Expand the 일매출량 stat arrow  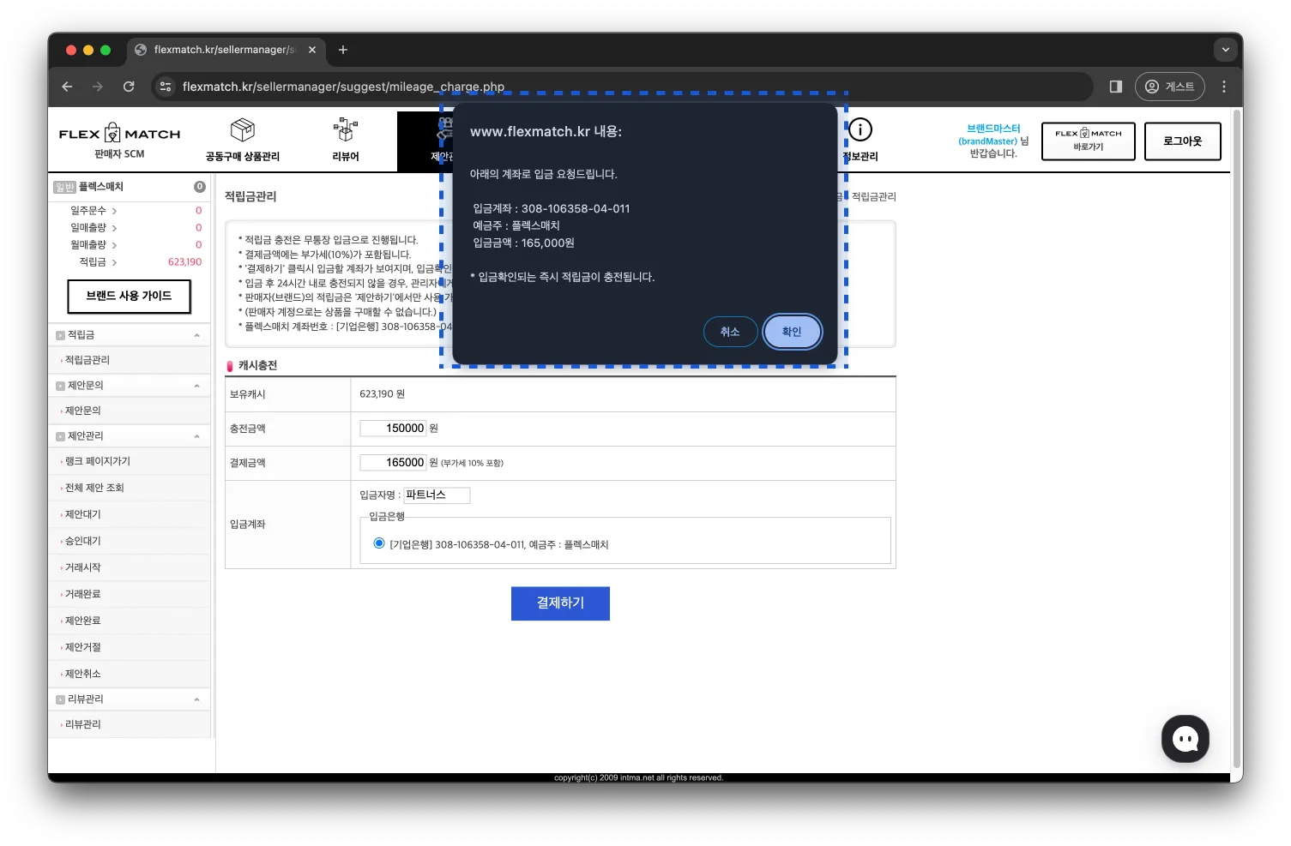pyautogui.click(x=114, y=228)
